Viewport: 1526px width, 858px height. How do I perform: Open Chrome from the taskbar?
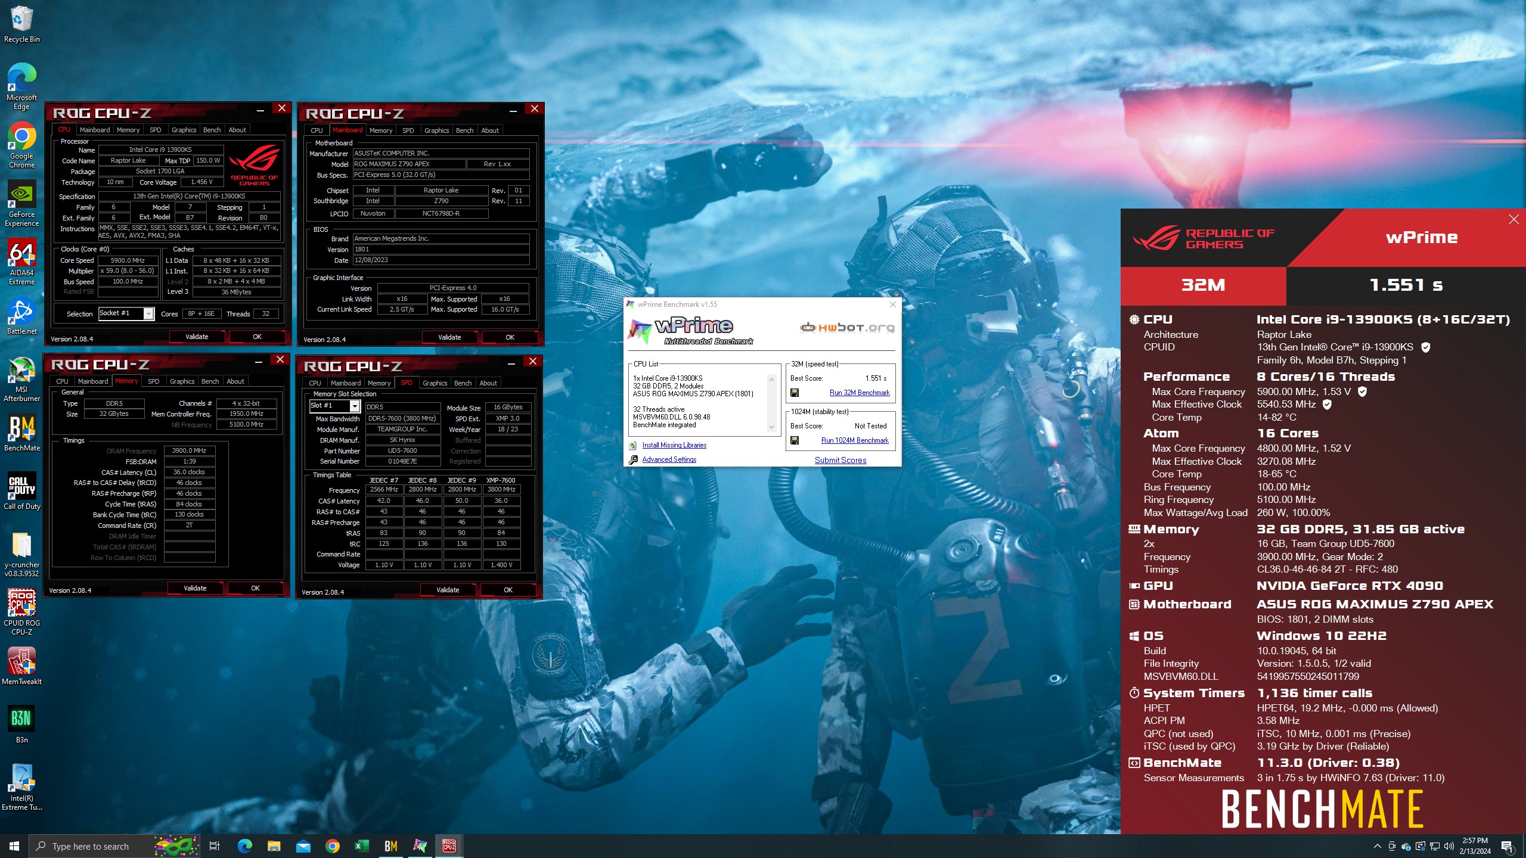point(332,846)
